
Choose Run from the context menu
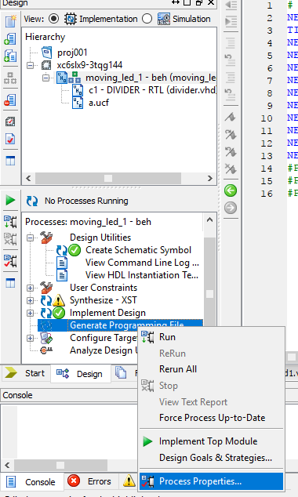point(211,337)
